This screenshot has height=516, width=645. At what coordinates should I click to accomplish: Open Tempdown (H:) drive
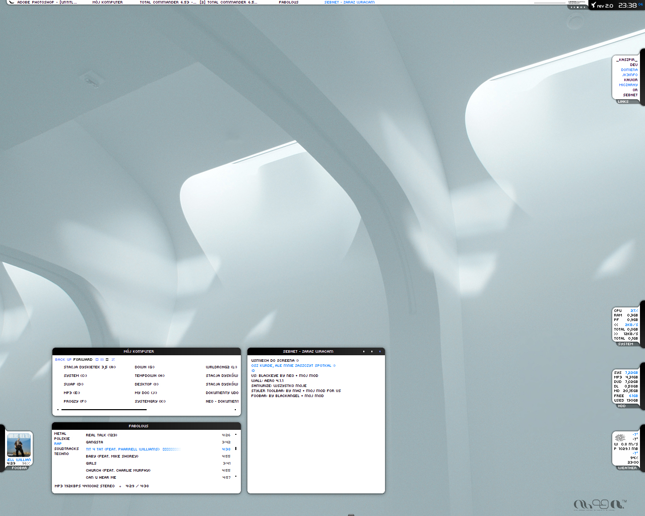pyautogui.click(x=149, y=376)
